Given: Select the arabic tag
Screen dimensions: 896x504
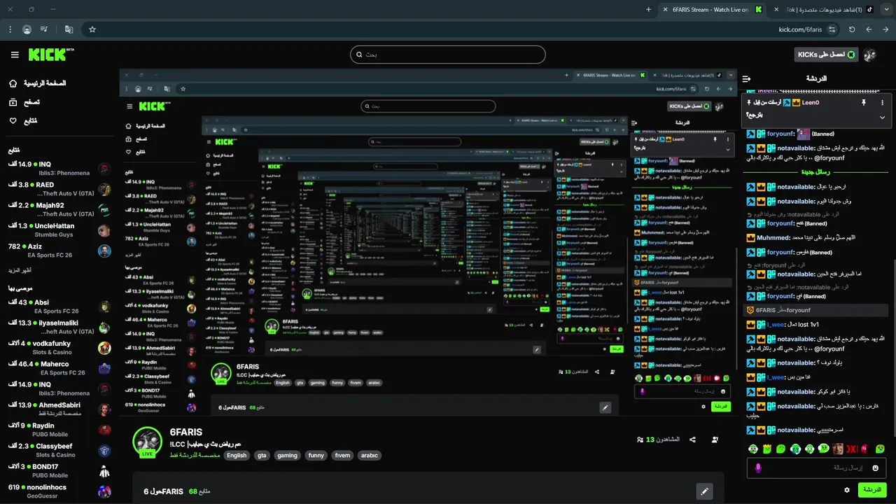Looking at the screenshot, I should click(369, 455).
